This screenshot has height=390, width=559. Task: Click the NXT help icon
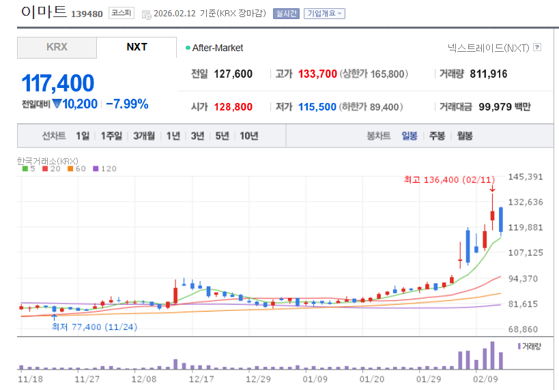click(537, 47)
